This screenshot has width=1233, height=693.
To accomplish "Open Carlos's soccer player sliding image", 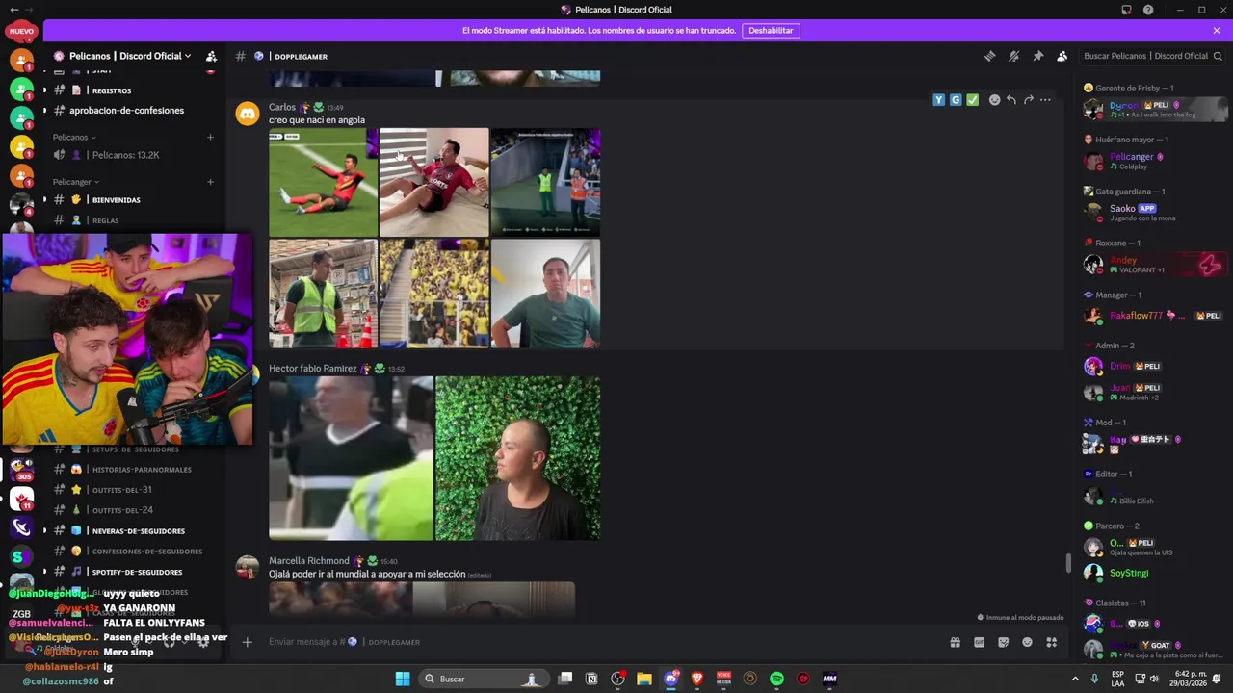I will pos(323,182).
